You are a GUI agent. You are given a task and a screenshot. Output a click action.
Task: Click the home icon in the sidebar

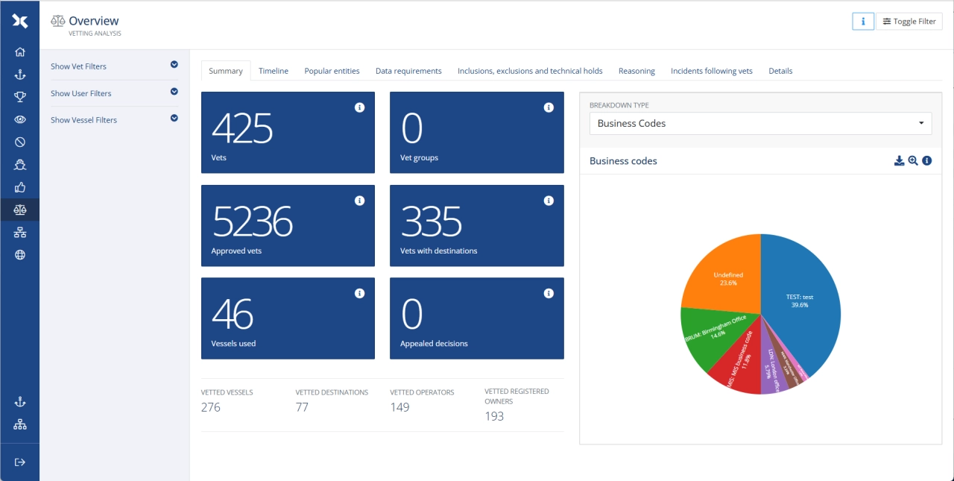pos(20,52)
